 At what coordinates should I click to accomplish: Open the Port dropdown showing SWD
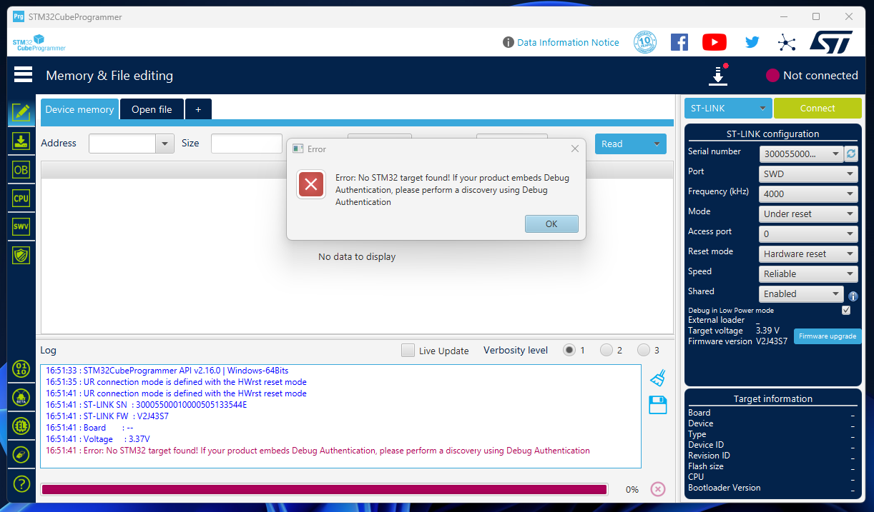coord(808,174)
